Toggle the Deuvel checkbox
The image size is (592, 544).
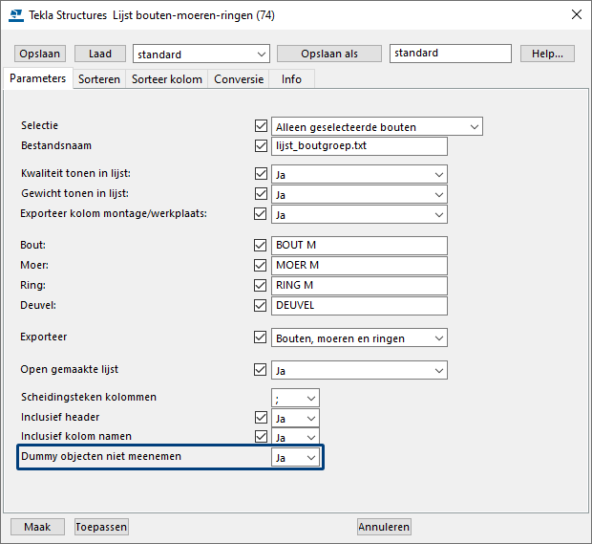(x=261, y=306)
